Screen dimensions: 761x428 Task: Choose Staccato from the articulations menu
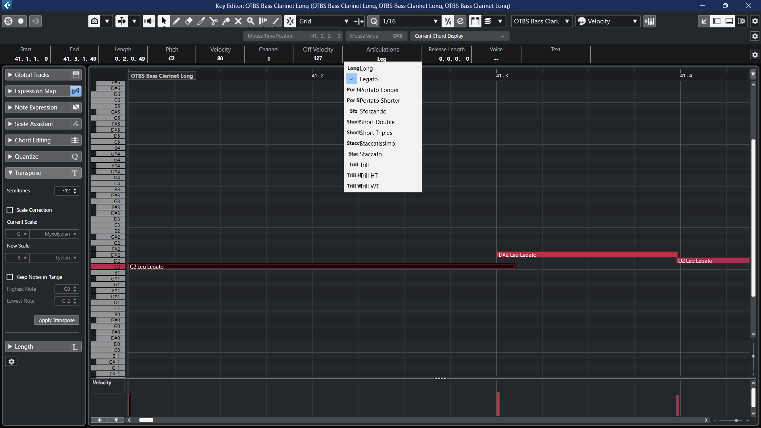(x=370, y=154)
